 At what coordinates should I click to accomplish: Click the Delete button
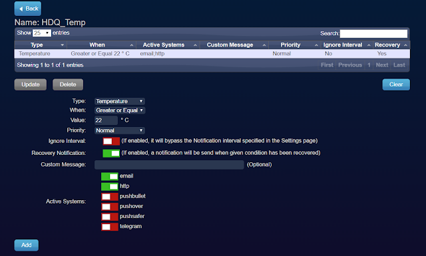[x=68, y=84]
